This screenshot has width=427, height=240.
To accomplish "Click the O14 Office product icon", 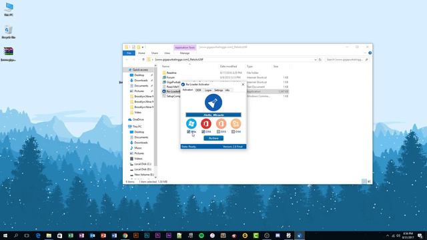I will (x=236, y=123).
